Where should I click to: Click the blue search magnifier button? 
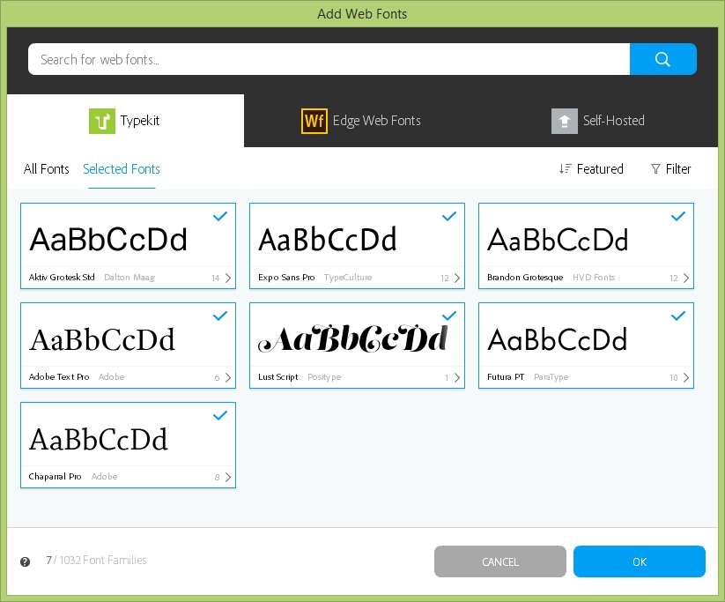tap(662, 59)
